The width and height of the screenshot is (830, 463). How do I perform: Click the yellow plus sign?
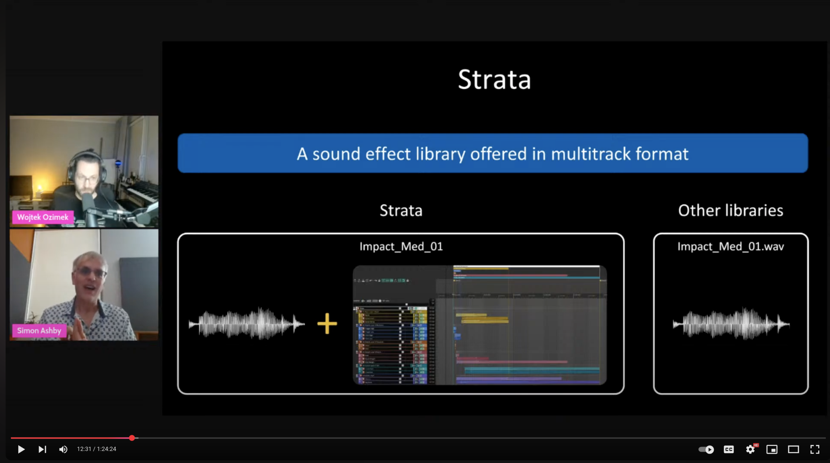[327, 323]
